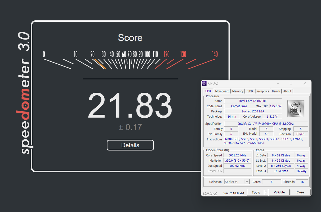The width and height of the screenshot is (321, 212).
Task: Click the L1 Data value 8 x 32 KBytes
Action: click(281, 156)
